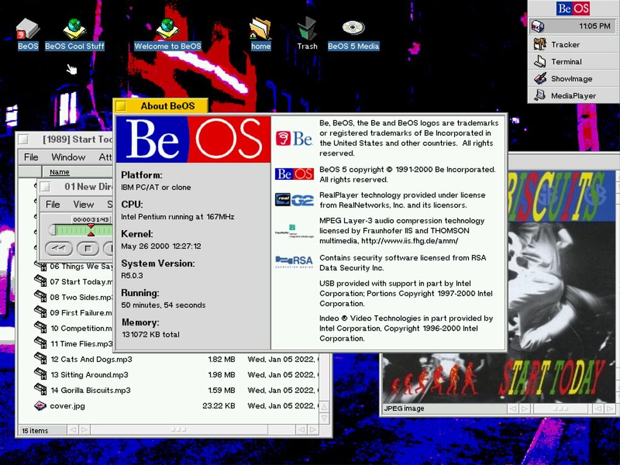The image size is (620, 465).
Task: Click the http://www.iis.fhg.de/amm/ URL text
Action: coord(410,241)
